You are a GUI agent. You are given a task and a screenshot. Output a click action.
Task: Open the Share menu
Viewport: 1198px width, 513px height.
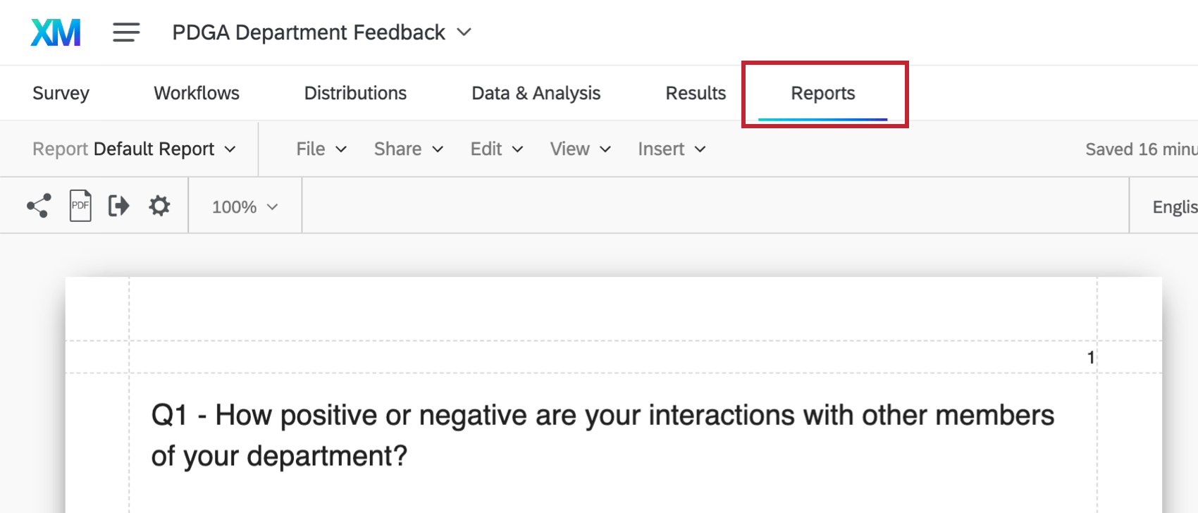point(408,149)
